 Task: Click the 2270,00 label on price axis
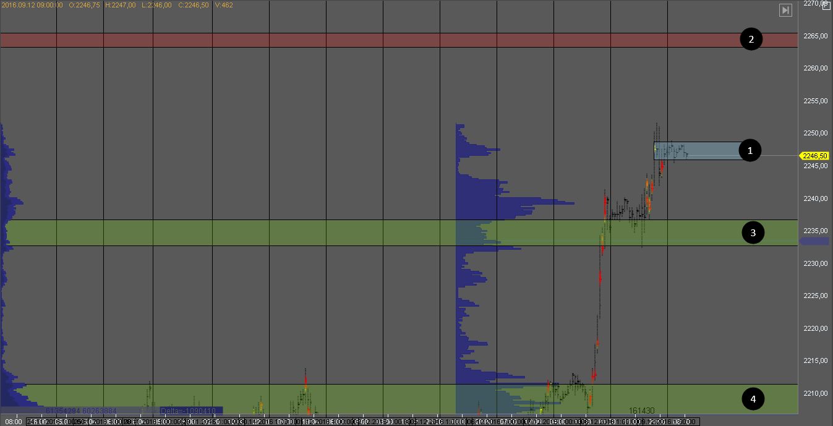point(815,4)
